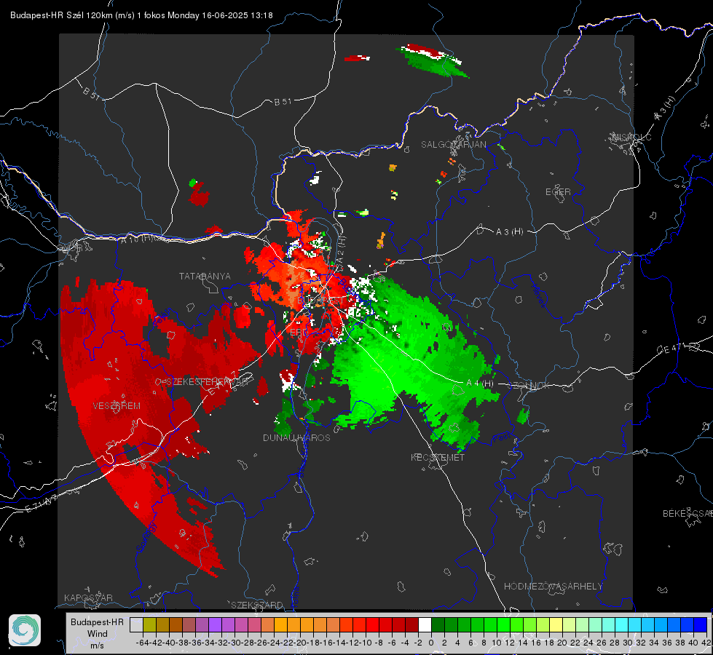Click the VESZPRÉM city label
Image resolution: width=713 pixels, height=655 pixels.
[117, 405]
